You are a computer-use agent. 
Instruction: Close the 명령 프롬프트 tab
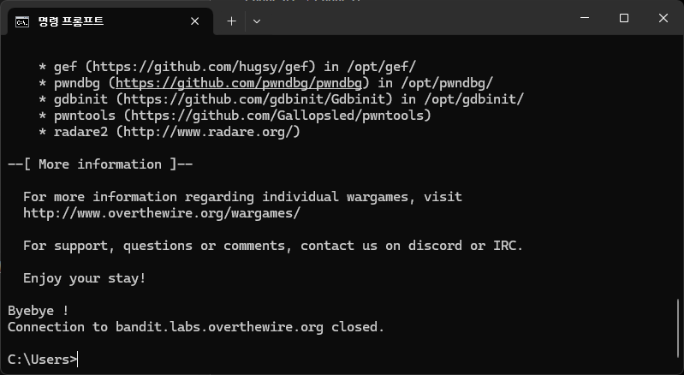[194, 21]
